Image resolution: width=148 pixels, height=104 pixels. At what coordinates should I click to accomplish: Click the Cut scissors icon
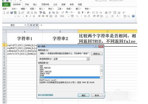[x=50, y=12]
